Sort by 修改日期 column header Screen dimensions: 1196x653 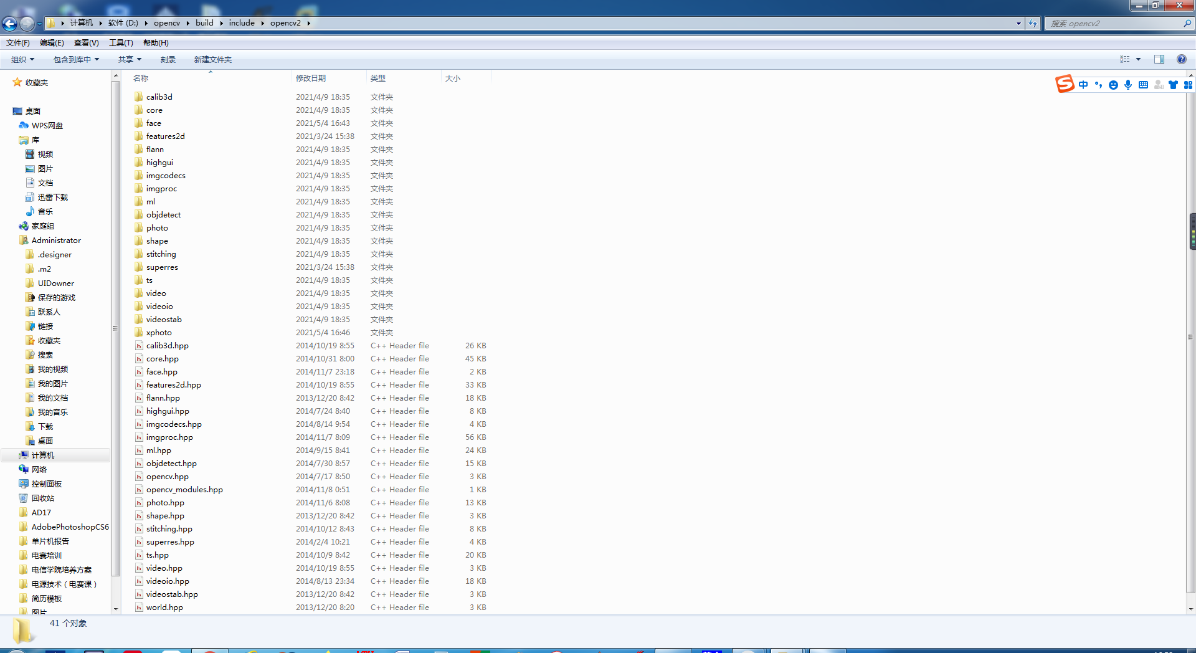click(x=329, y=78)
